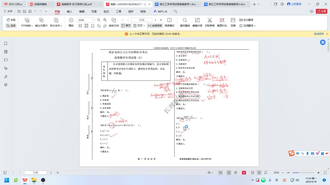Enter 阅读模式 reading mode
This screenshot has width=330, height=185.
click(169, 23)
